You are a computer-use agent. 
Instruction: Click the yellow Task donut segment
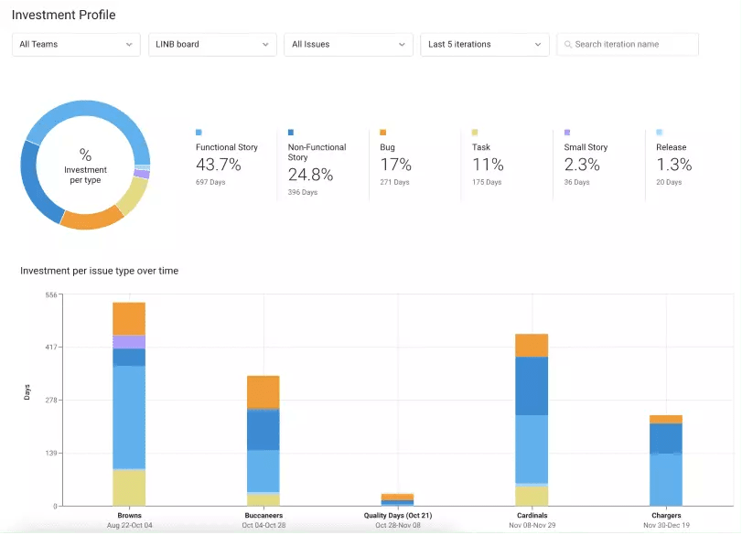(132, 197)
